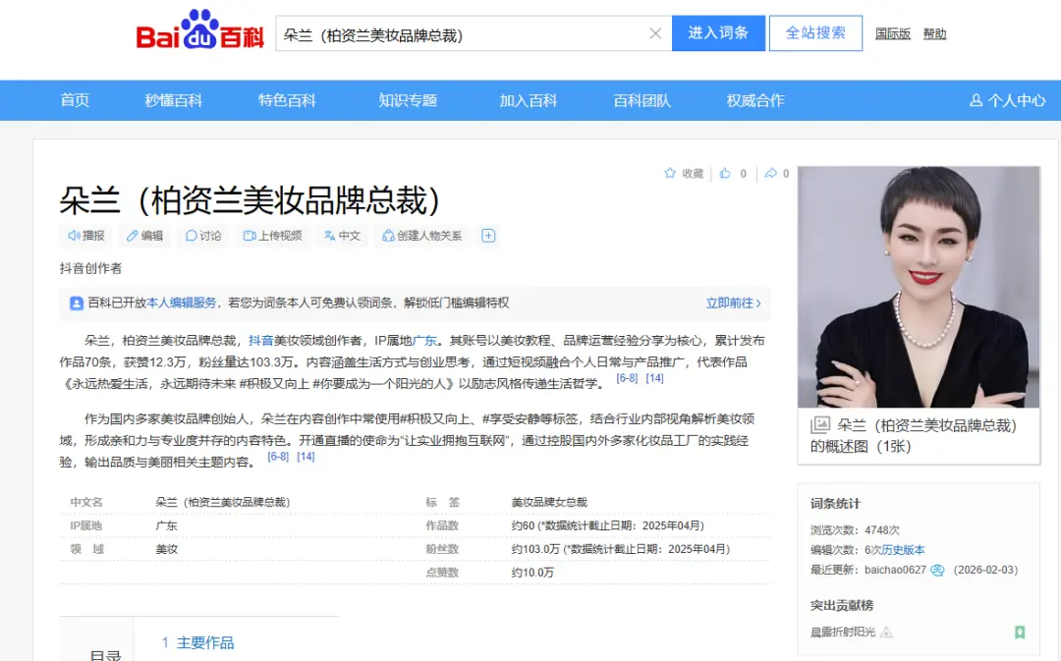1061x661 pixels.
Task: Click the share arrow icon
Action: point(771,174)
